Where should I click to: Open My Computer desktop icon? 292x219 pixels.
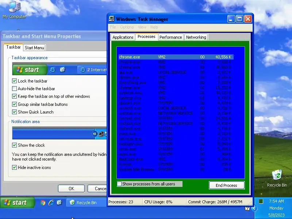tap(14, 10)
